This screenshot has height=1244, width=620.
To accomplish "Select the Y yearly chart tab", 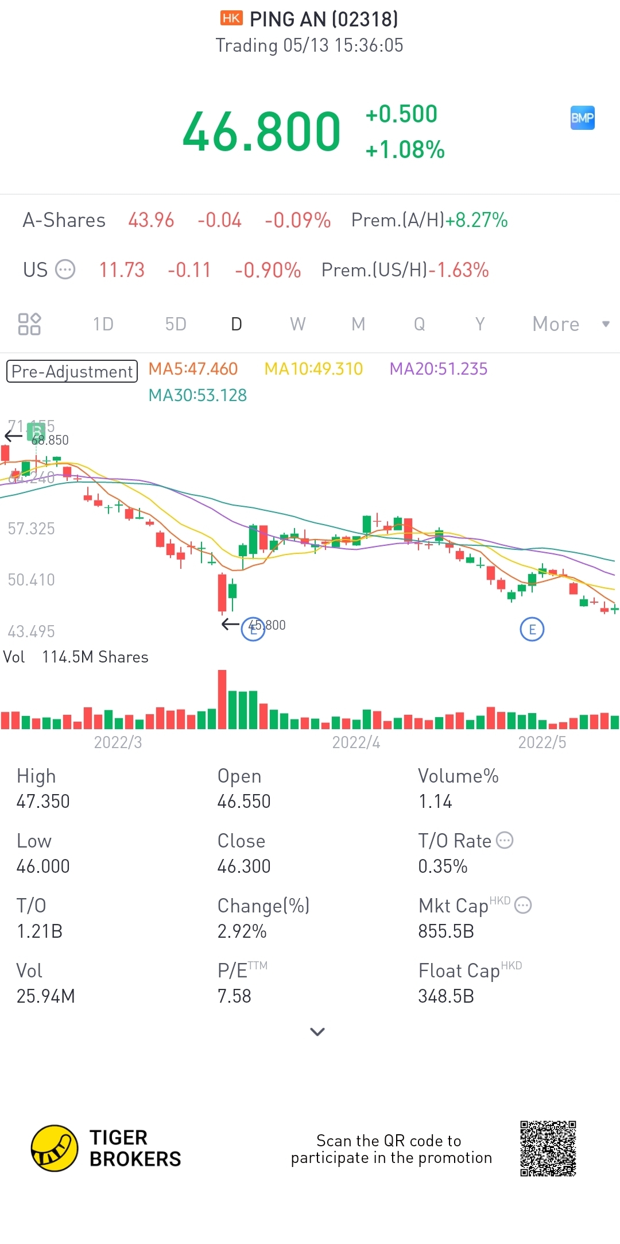I will (480, 324).
